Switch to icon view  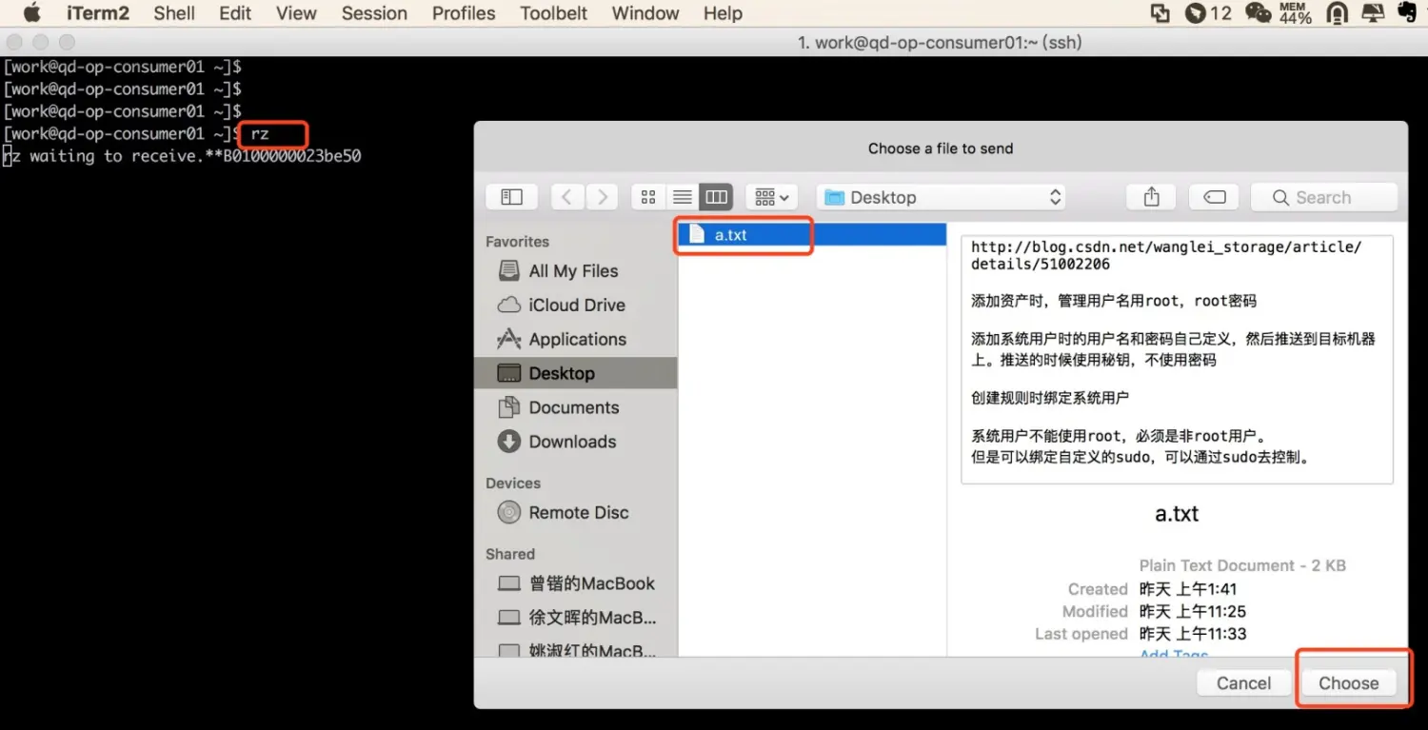[648, 197]
